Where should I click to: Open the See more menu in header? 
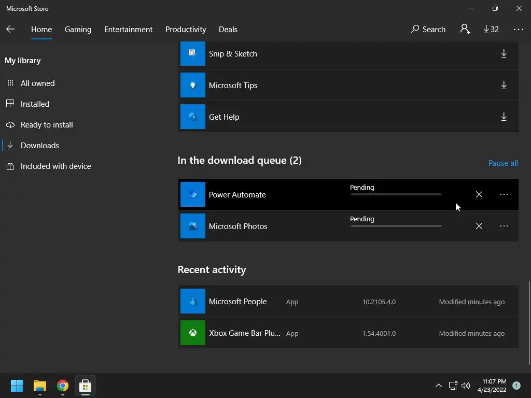pos(518,30)
